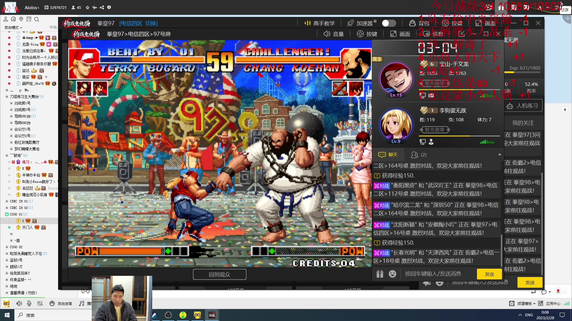Image resolution: width=572 pixels, height=321 pixels.
Task: Collapse chat panel with the small arrow
Action: [x=500, y=155]
